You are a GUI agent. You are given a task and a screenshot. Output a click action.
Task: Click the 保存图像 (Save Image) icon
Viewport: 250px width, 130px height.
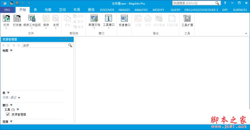[x=159, y=18]
